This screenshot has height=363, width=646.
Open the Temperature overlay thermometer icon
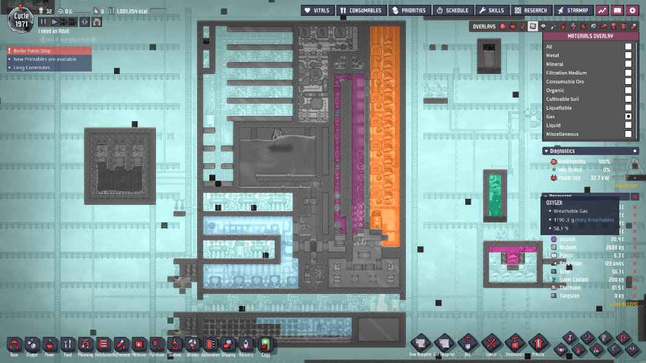523,26
